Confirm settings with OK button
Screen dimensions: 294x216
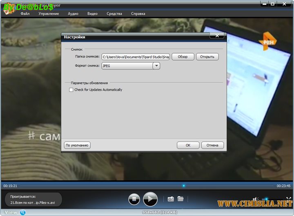(188, 145)
